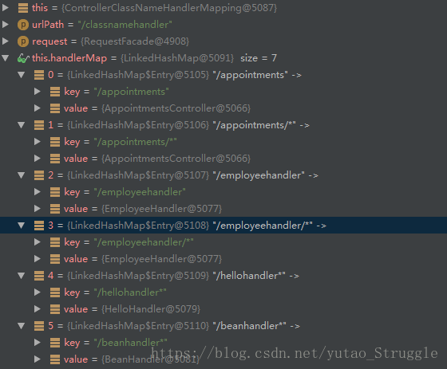Select LinkedHashMap$Entry@5110 row
This screenshot has height=369, width=447.
point(223,326)
